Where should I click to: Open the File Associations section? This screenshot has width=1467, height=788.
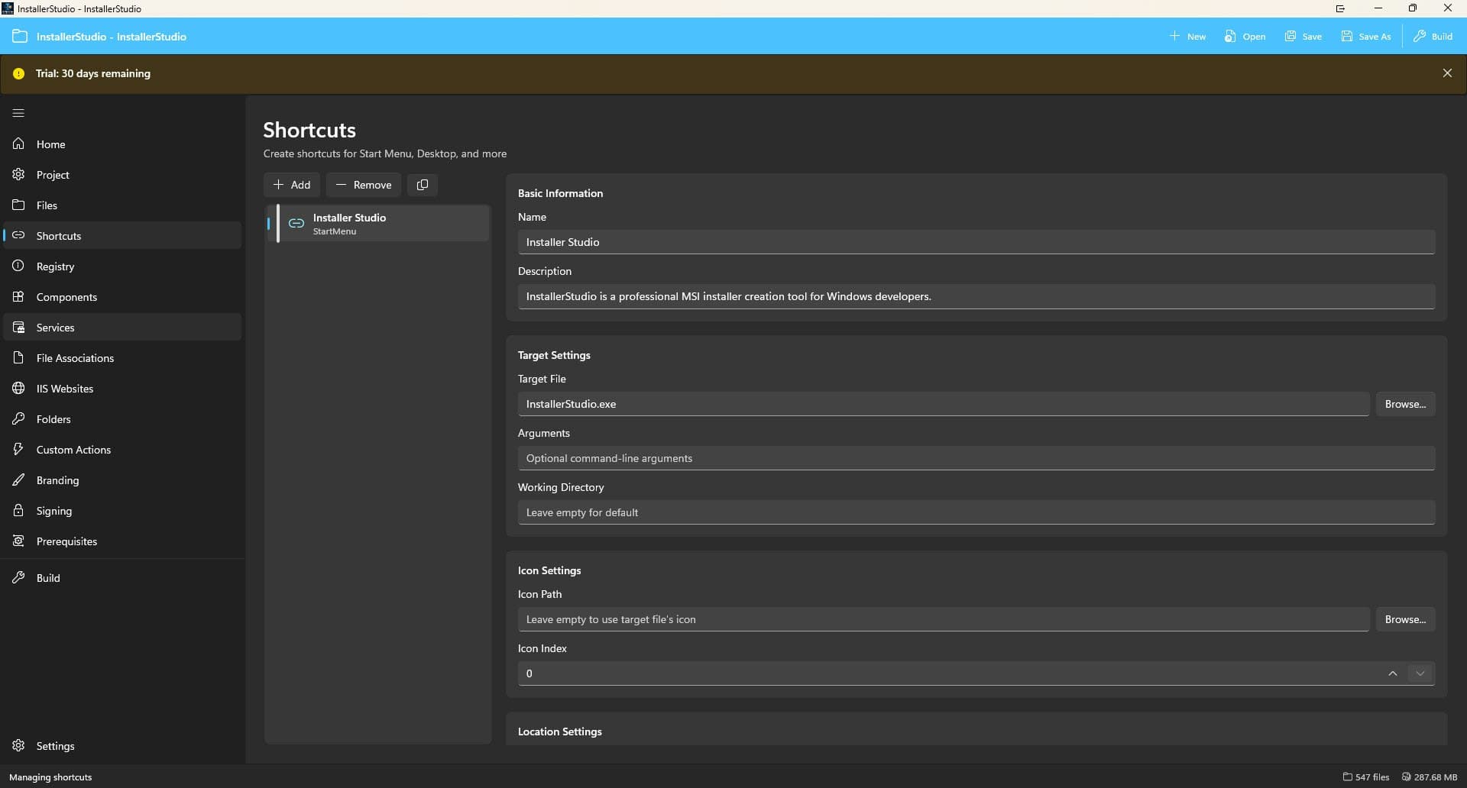pyautogui.click(x=74, y=357)
